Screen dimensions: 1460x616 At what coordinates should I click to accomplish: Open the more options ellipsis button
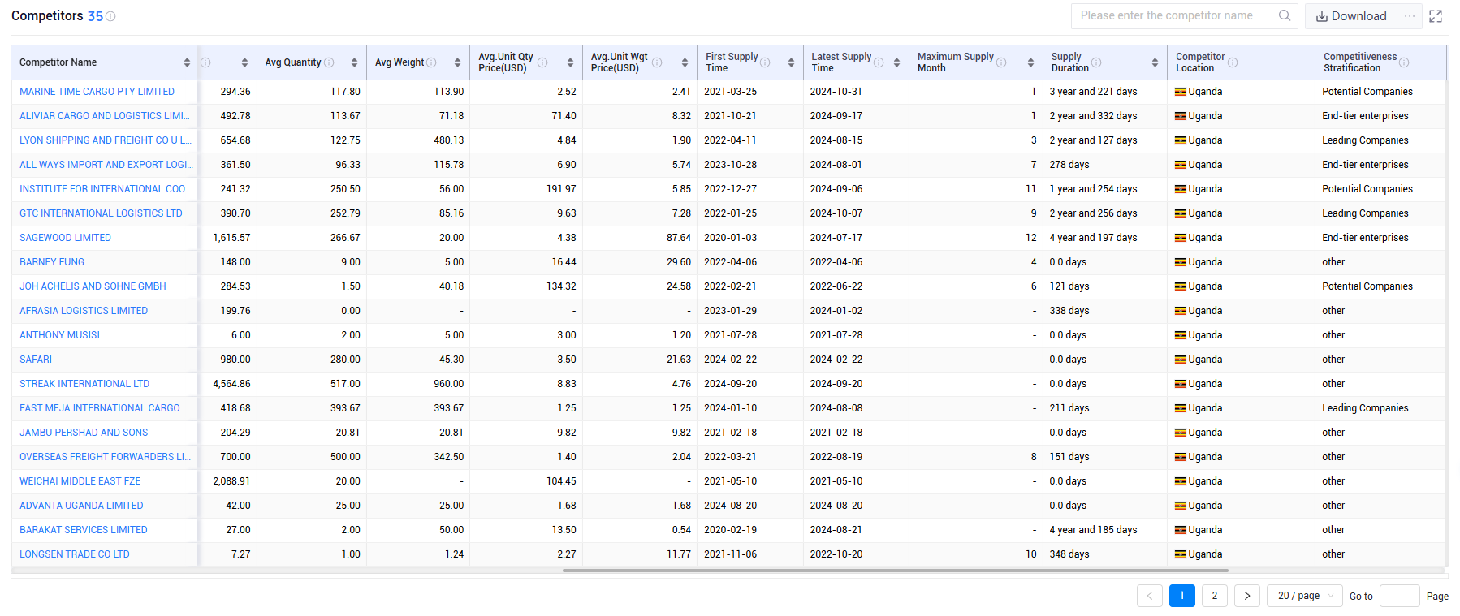pyautogui.click(x=1410, y=16)
